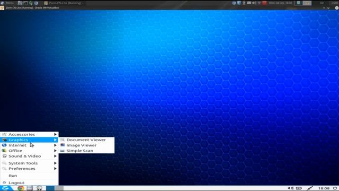The height and width of the screenshot is (191, 339).
Task: Open the Accessories menu category
Action: [x=29, y=134]
